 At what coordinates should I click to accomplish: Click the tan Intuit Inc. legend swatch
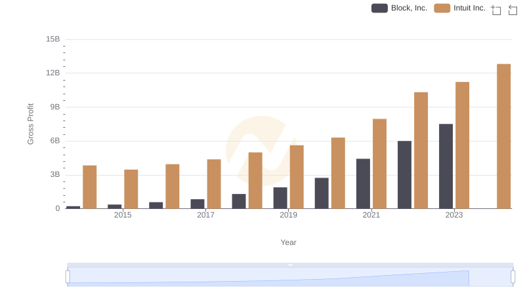(442, 8)
